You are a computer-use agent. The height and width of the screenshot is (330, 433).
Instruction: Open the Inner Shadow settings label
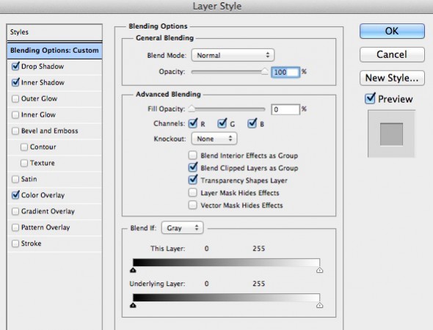(x=43, y=82)
